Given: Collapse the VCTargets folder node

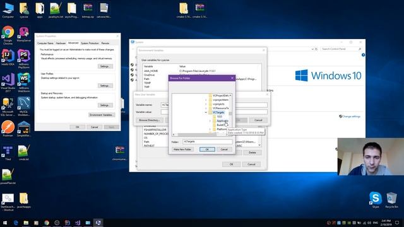Looking at the screenshot, I should click(206, 112).
